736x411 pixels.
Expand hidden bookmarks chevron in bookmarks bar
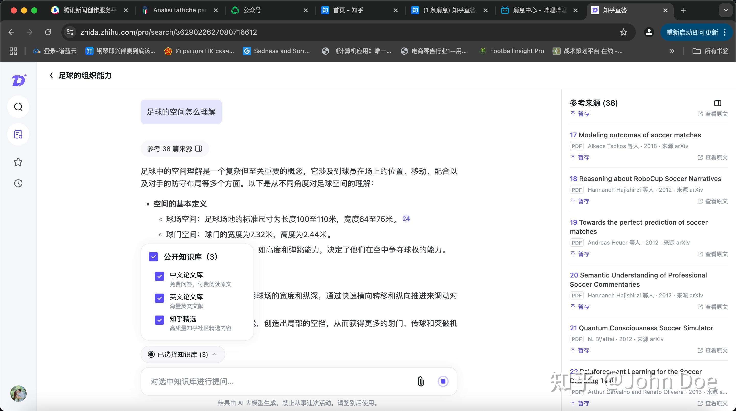click(672, 51)
